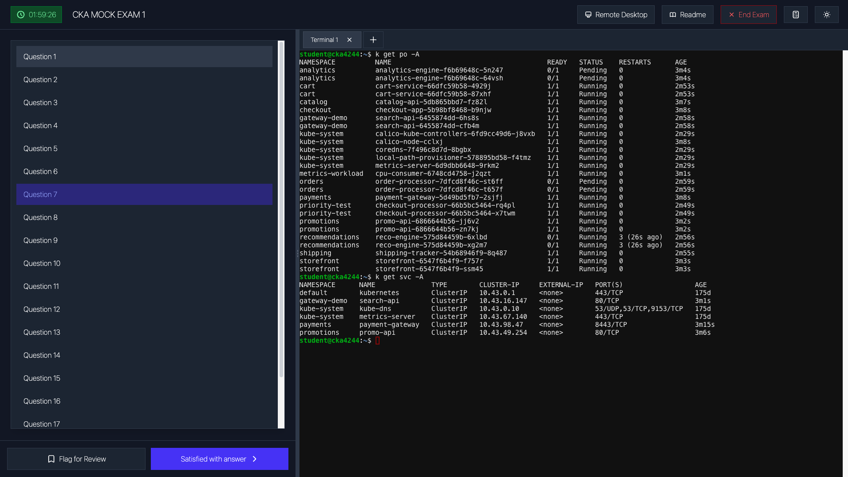Click the question list scrollbar
The width and height of the screenshot is (848, 477).
(281, 210)
